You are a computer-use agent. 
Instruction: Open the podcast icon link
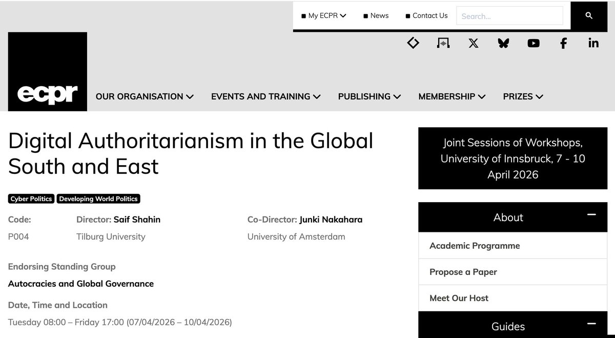443,43
